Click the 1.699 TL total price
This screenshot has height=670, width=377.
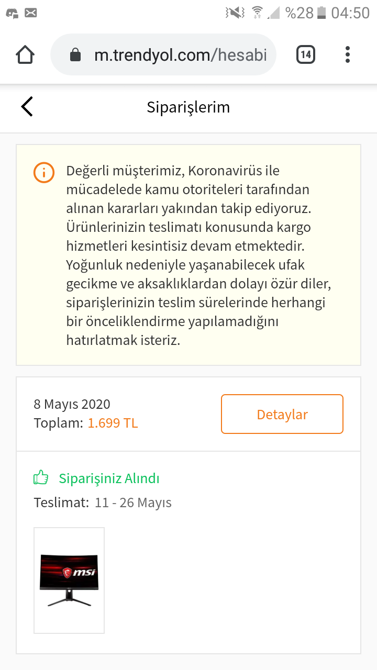point(113,423)
